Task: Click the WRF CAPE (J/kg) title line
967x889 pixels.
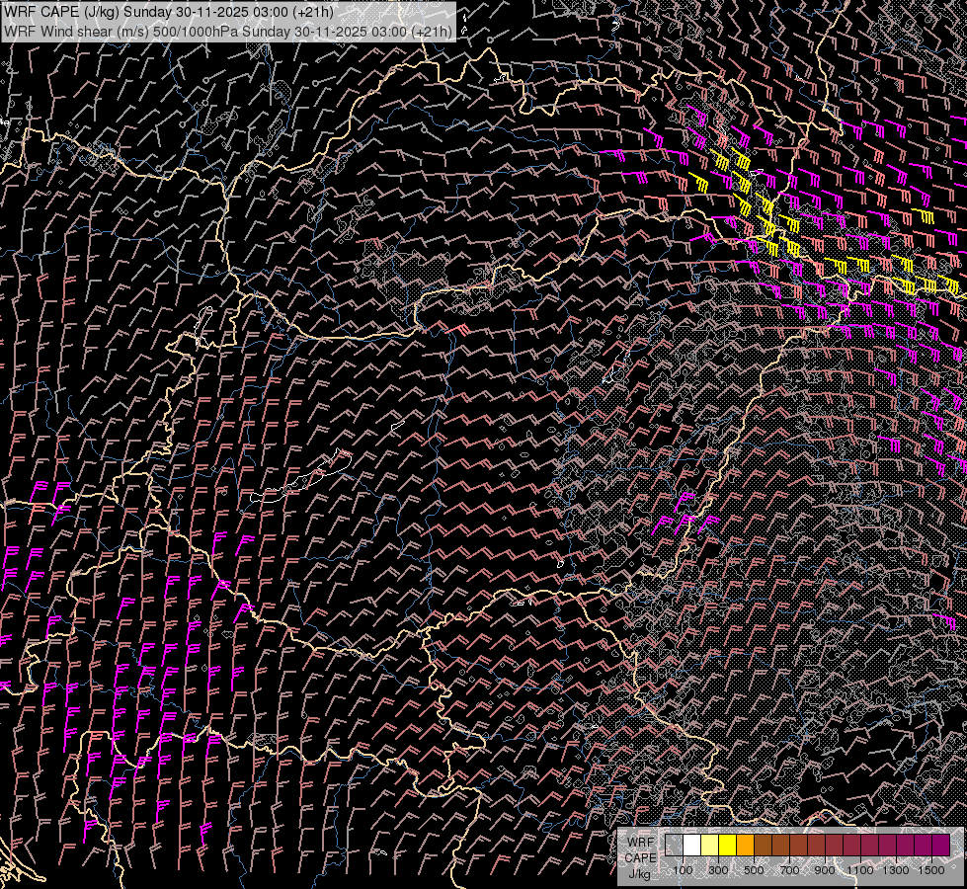Action: [169, 12]
